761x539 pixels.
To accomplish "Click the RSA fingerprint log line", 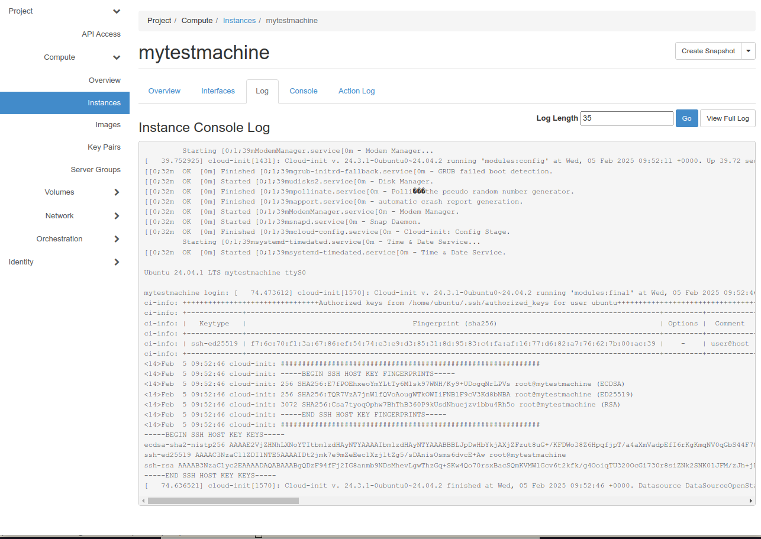I will point(382,405).
